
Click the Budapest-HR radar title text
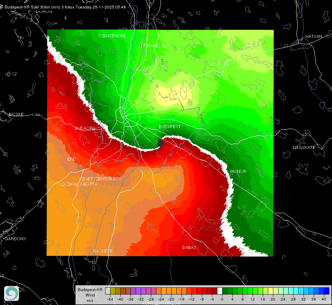[x=65, y=7]
